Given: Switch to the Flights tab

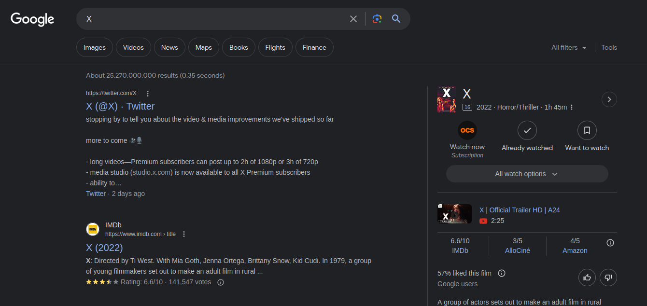Looking at the screenshot, I should (x=275, y=47).
